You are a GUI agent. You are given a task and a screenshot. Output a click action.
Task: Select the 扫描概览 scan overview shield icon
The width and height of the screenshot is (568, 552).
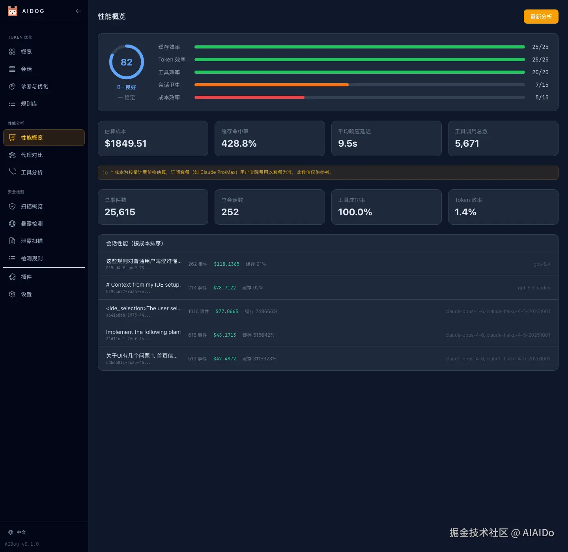(12, 206)
